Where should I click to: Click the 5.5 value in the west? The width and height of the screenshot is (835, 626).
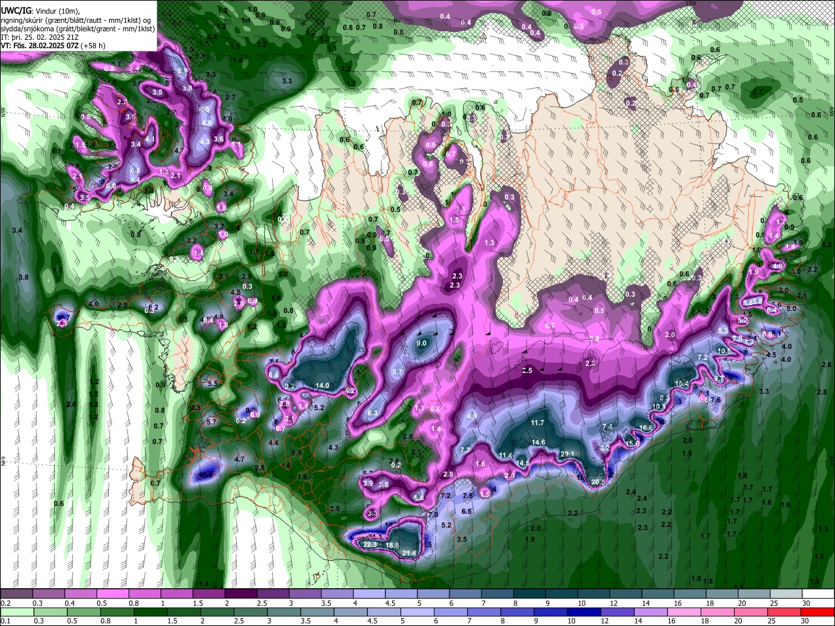[x=213, y=384]
